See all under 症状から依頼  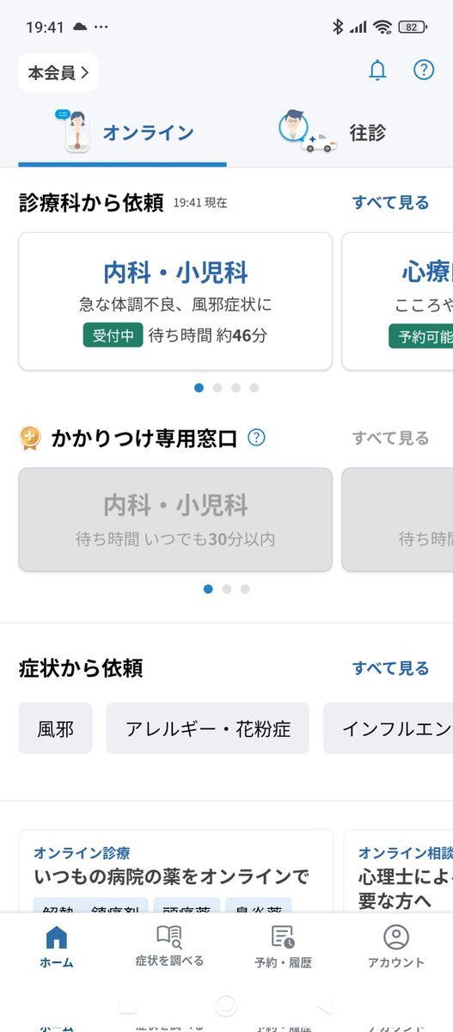pos(390,668)
